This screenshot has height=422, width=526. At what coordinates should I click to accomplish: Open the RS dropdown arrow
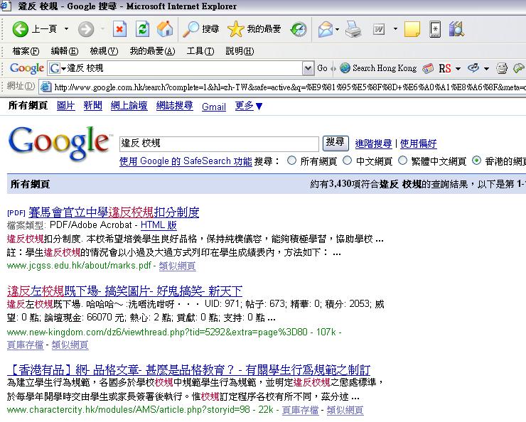pyautogui.click(x=458, y=69)
